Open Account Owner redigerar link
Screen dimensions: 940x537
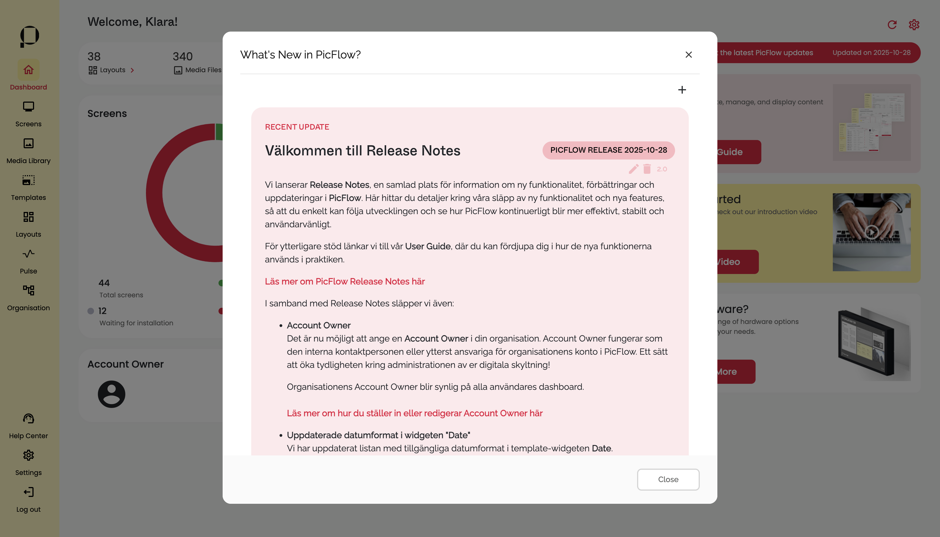point(414,413)
